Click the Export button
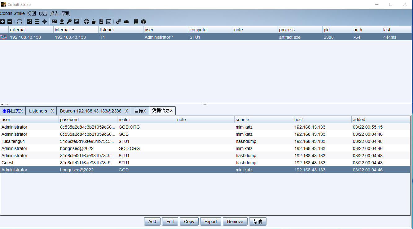Screen dimensions: 413x229 [x=211, y=221]
